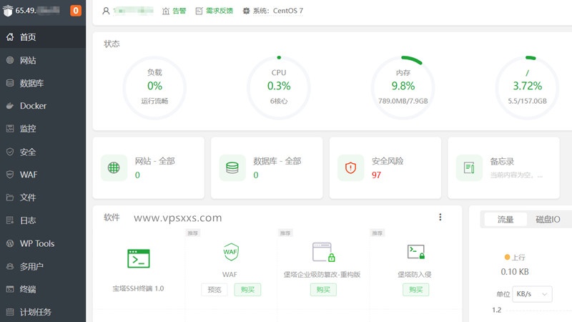
Task: Click the 计划任务 scheduled tasks icon
Action: [x=10, y=312]
